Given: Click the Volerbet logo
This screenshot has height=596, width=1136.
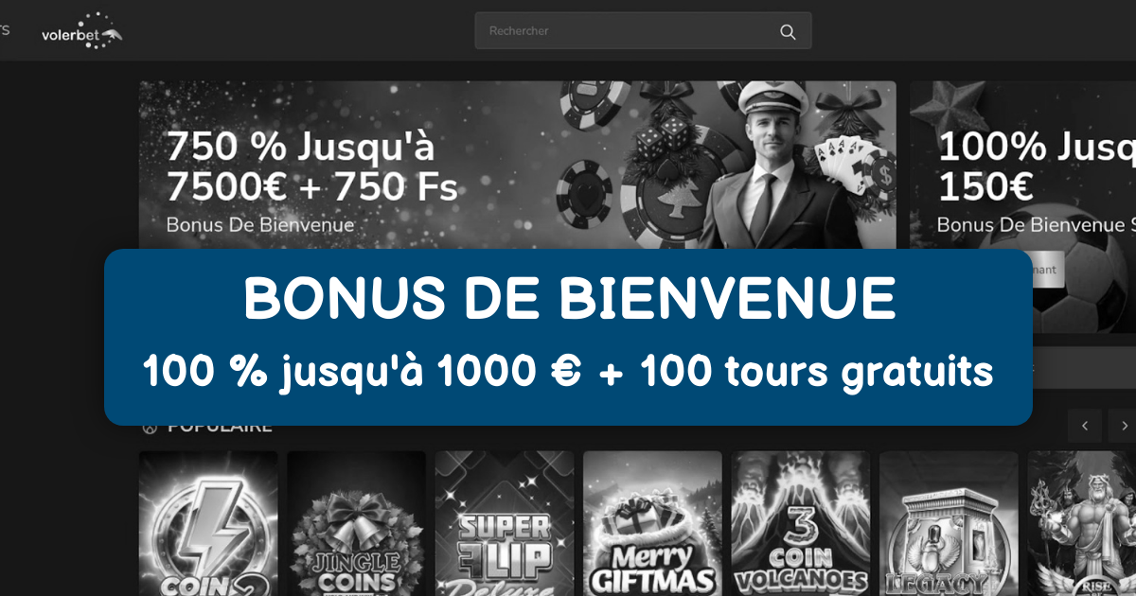Looking at the screenshot, I should tap(82, 31).
